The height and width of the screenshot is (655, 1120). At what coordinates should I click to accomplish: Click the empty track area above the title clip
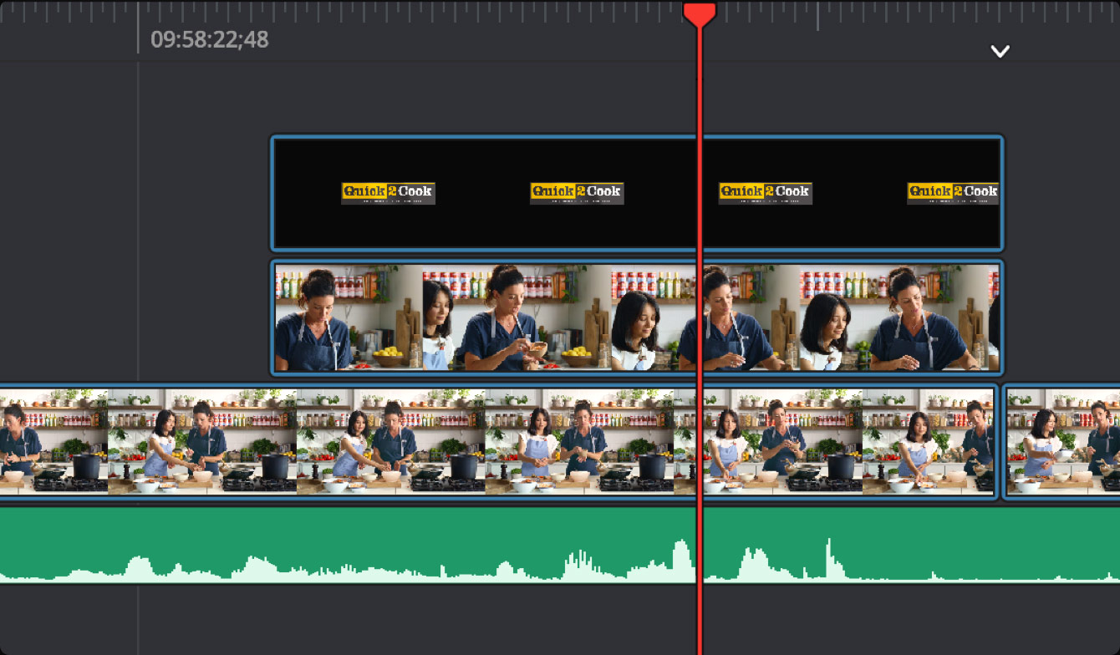point(501,100)
